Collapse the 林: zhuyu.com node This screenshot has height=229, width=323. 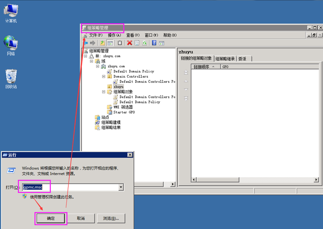pos(86,56)
